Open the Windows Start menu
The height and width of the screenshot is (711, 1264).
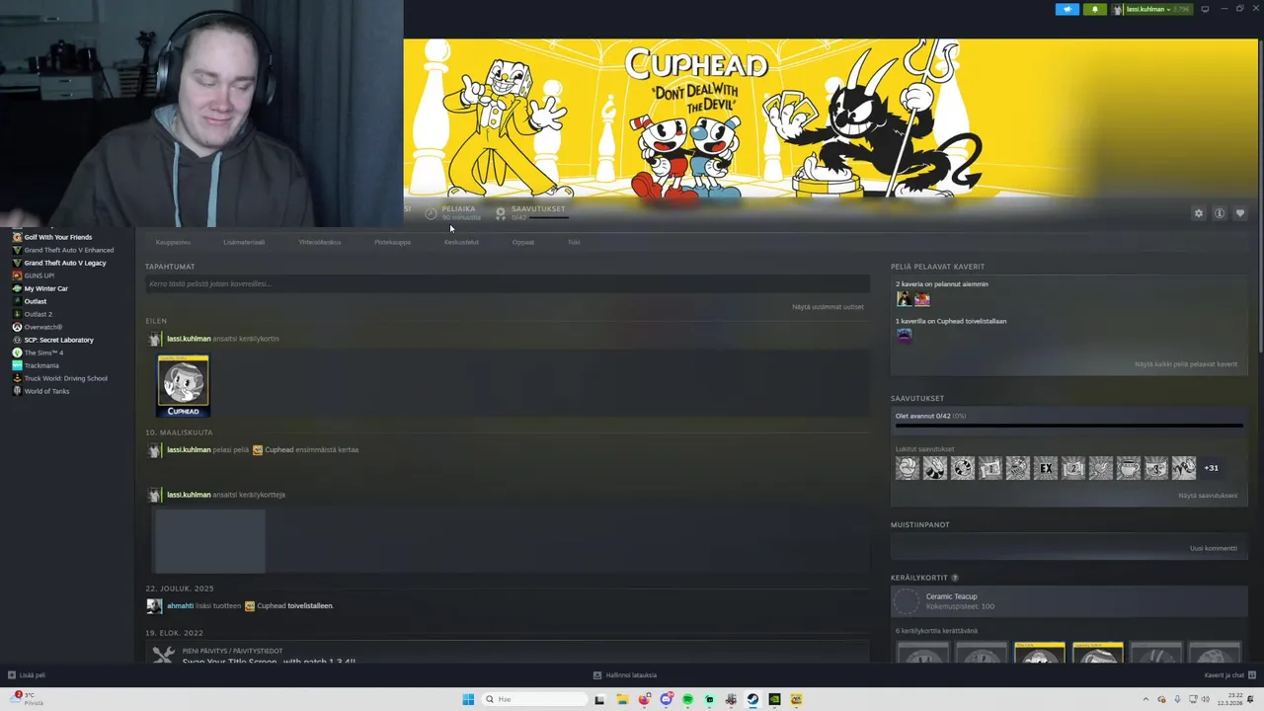tap(468, 699)
